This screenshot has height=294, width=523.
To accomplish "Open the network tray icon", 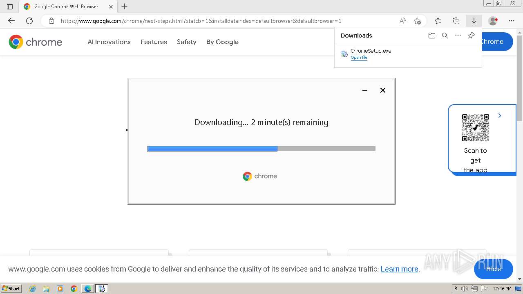I will (x=474, y=289).
